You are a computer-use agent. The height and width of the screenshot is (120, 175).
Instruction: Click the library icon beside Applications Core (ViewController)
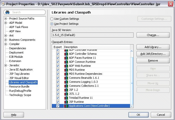tap(66, 106)
